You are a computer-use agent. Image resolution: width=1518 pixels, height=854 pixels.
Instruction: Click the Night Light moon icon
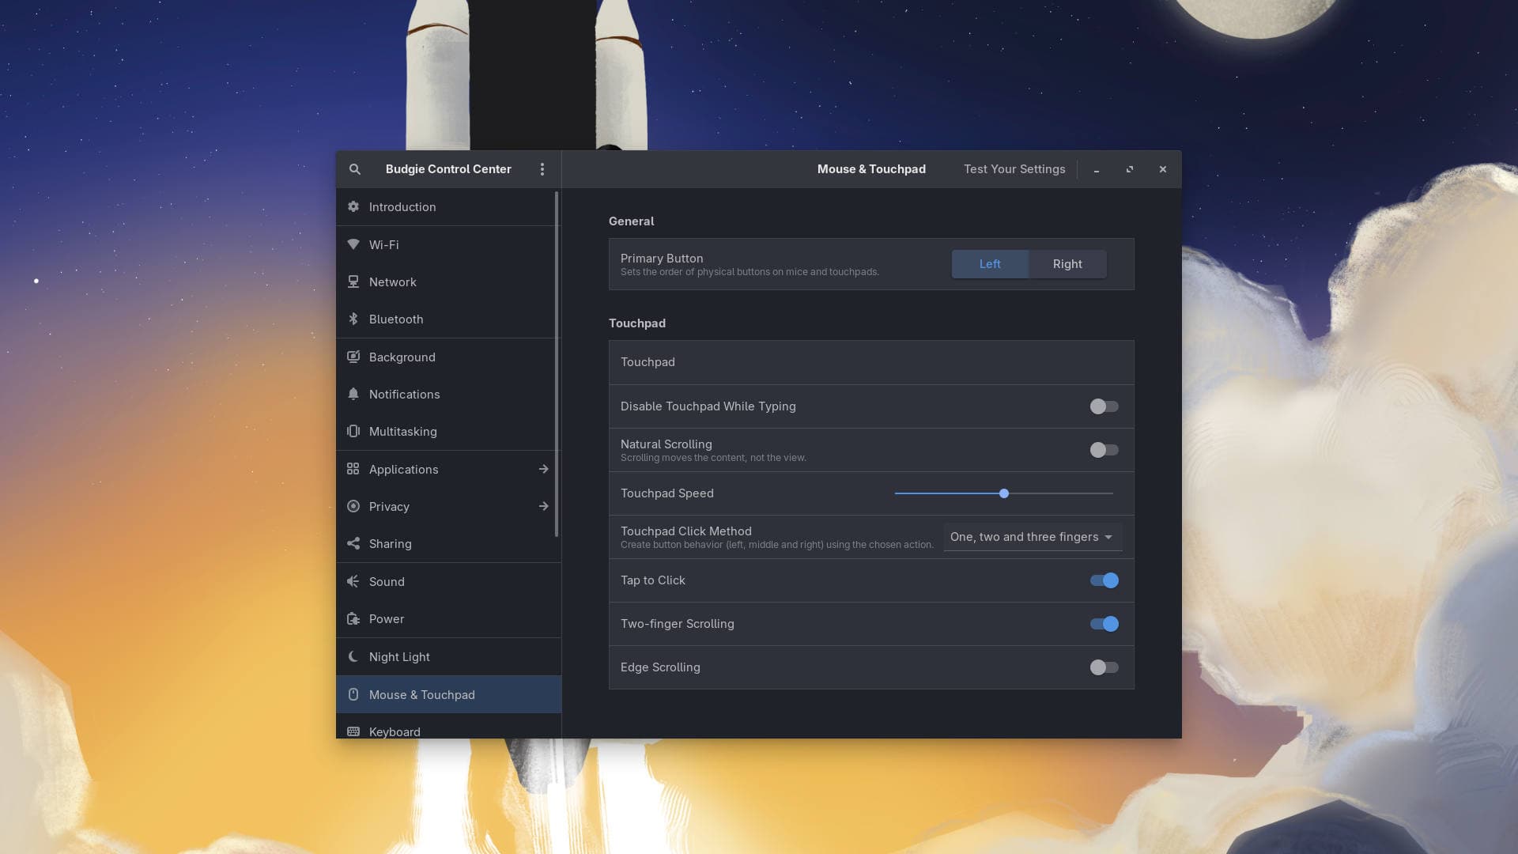tap(353, 656)
